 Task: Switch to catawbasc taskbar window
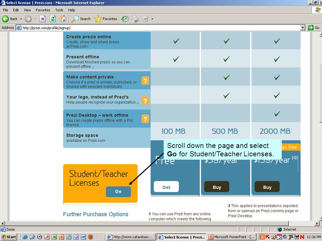point(130,237)
